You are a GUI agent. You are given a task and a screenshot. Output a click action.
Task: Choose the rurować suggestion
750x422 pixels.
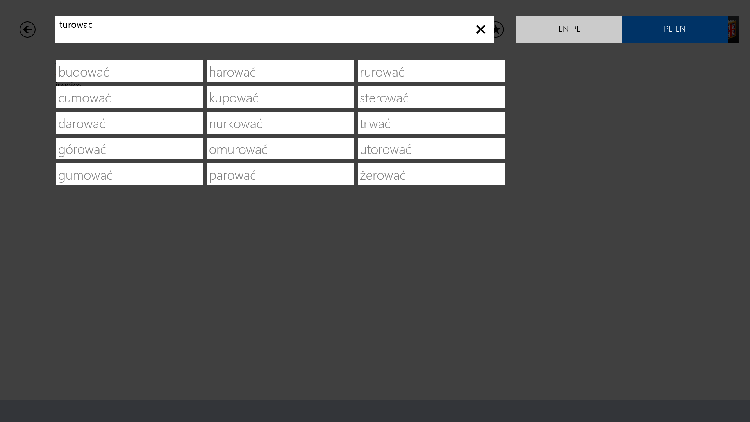[x=431, y=72]
